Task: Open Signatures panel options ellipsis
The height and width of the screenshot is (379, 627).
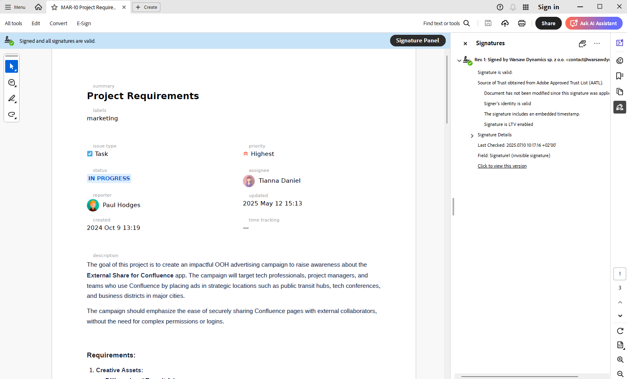Action: pyautogui.click(x=597, y=43)
